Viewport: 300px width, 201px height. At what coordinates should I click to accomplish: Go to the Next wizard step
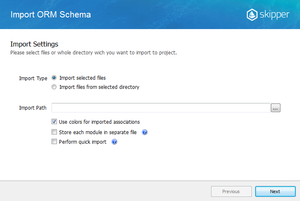275,191
